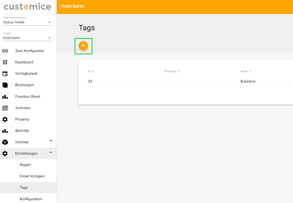Viewport: 293px width, 203px height.
Task: Click Hotel Berlin title in orange header
Action: point(72,6)
